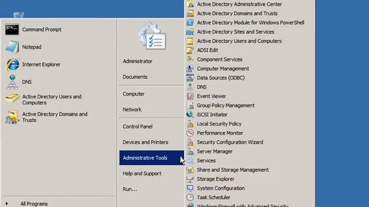Click the Local Security Policy icon
Viewport: 369px width, 207px height.
(190, 124)
